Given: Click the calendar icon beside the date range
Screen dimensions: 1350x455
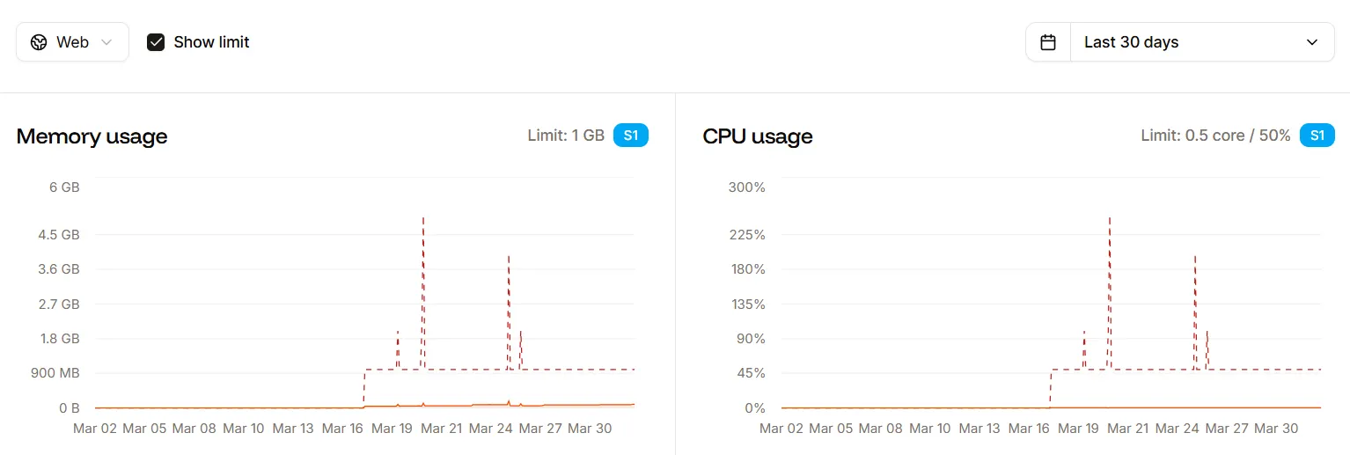Looking at the screenshot, I should tap(1048, 42).
